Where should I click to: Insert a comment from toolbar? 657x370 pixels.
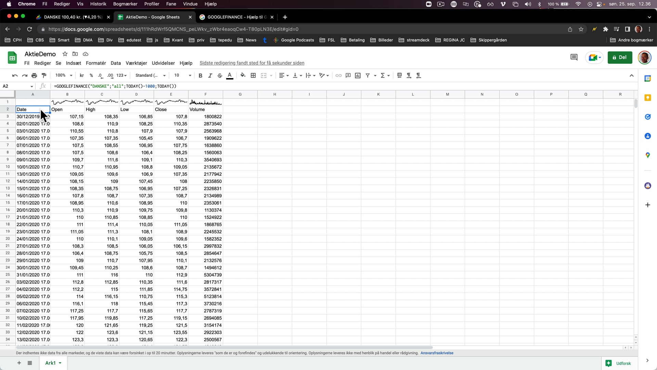(348, 75)
